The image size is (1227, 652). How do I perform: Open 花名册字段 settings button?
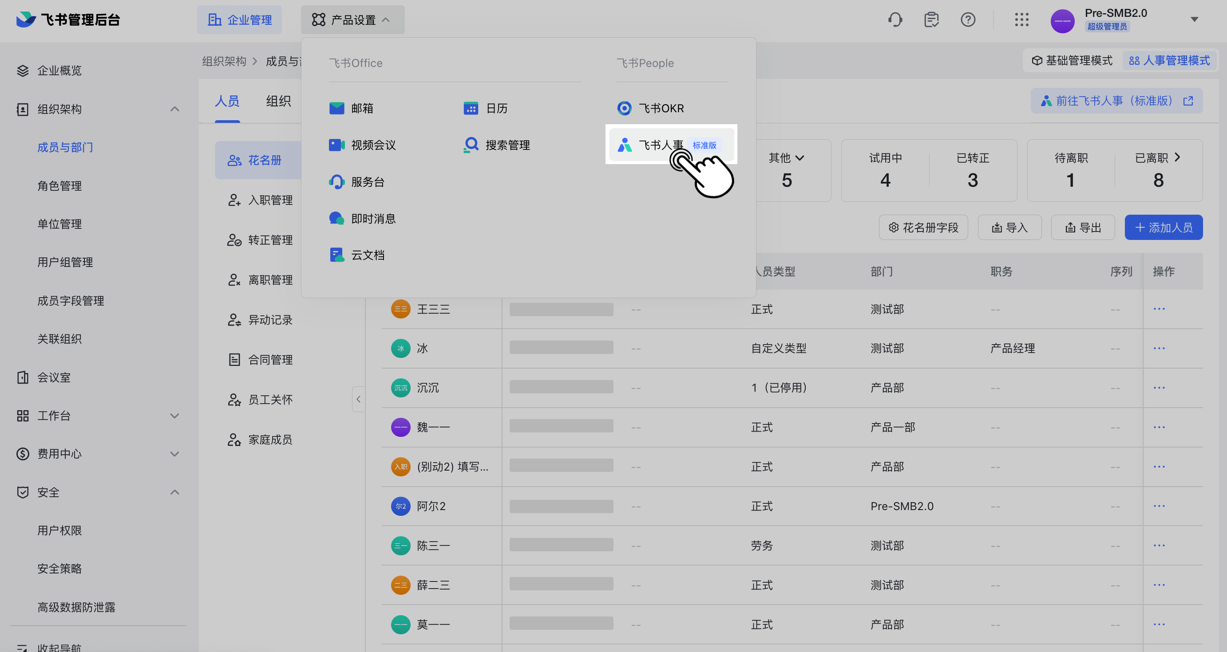pos(923,228)
